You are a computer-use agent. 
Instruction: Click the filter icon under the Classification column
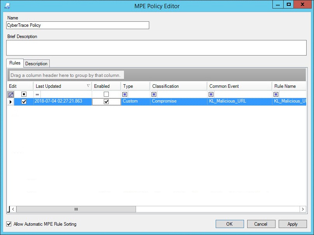click(x=154, y=94)
